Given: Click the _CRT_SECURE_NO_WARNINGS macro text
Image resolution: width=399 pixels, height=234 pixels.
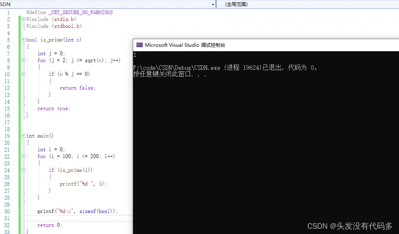Looking at the screenshot, I should pyautogui.click(x=81, y=13).
